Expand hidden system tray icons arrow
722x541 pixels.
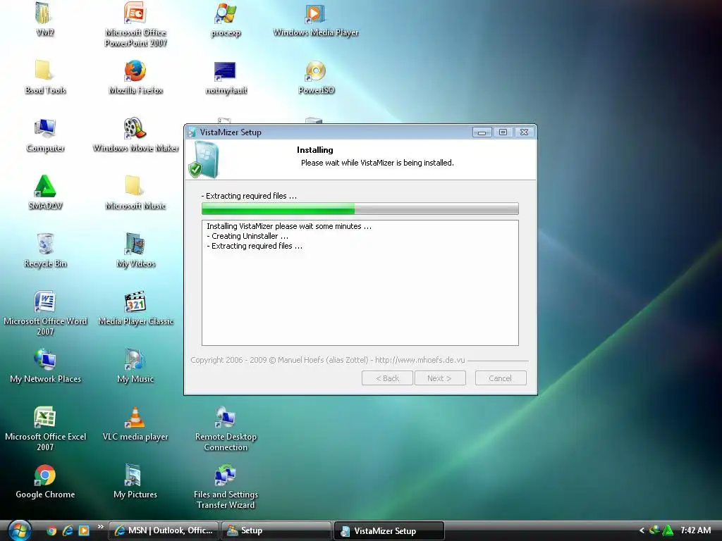[642, 530]
